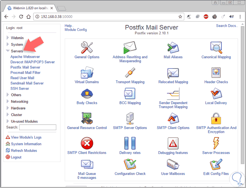Open Canonical Mapping magnifier icon
Screen dimensions: 246x188
pyautogui.click(x=216, y=48)
